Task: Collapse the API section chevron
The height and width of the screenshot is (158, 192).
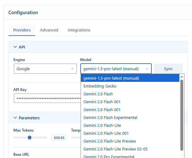Action: 15,47
